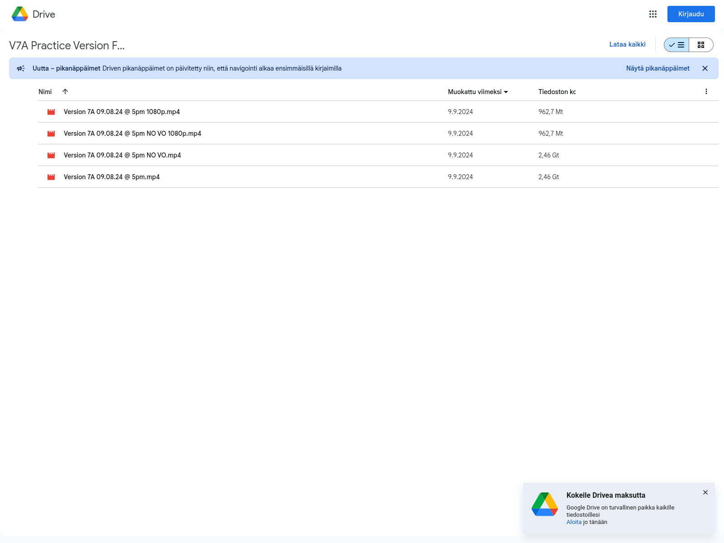
Task: Open the column options three-dot menu
Action: (x=706, y=91)
